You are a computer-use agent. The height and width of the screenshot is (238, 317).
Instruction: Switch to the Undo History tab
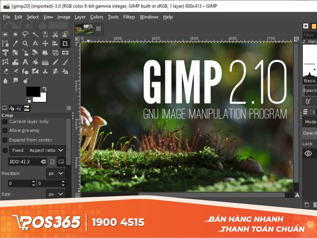(19, 108)
